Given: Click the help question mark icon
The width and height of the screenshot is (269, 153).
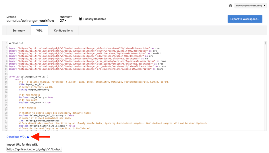Looking at the screenshot, I should (x=230, y=6).
